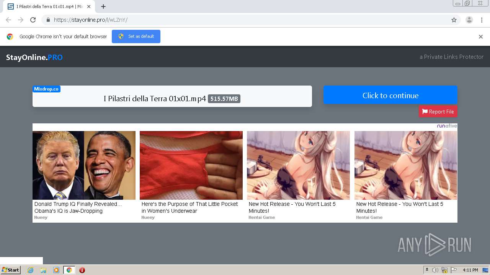This screenshot has width=490, height=275.
Task: Click the system clock 4:11 PM
Action: 470,270
